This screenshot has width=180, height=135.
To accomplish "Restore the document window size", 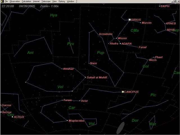I will click(x=175, y=1).
